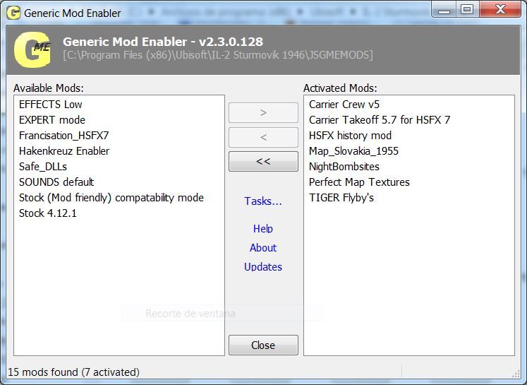527x385 pixels.
Task: Maximize the Generic Mod Enabler window
Action: 466,9
